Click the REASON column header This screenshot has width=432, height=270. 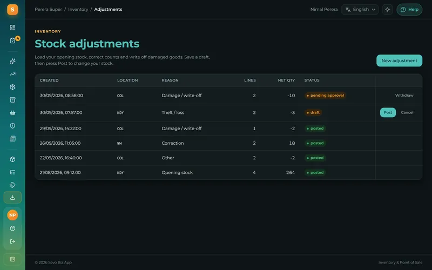click(x=170, y=80)
